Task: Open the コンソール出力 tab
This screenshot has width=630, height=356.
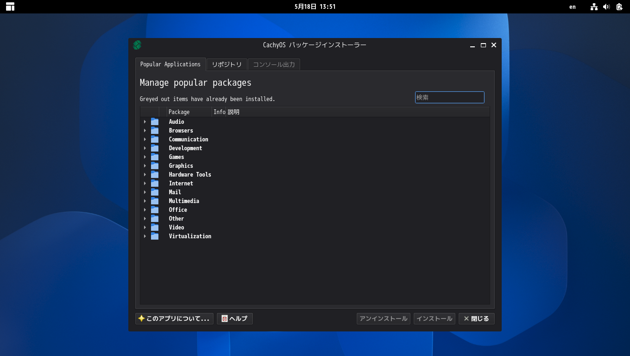Action: tap(274, 64)
